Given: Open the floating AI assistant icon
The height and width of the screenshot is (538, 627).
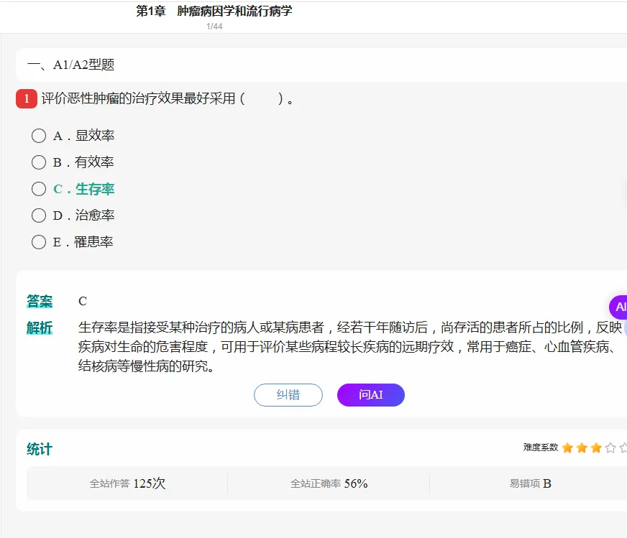Looking at the screenshot, I should (x=618, y=307).
